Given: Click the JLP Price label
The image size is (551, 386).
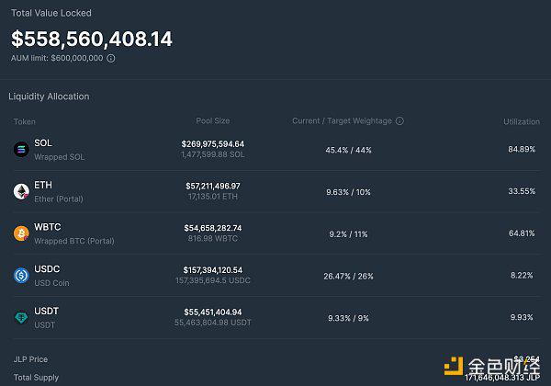Looking at the screenshot, I should point(30,359).
